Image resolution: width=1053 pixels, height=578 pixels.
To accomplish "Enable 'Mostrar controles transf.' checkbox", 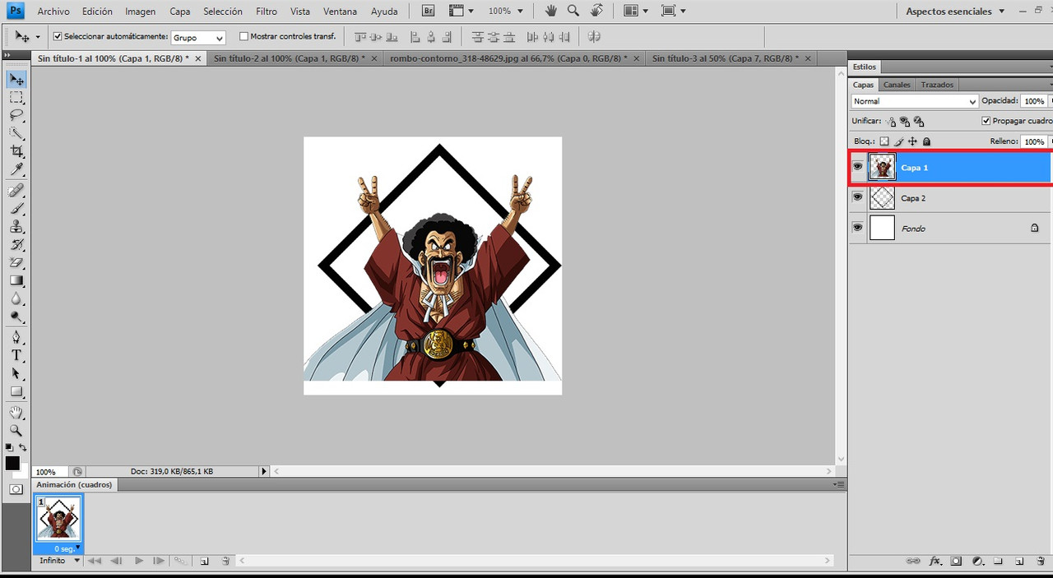I will [244, 36].
